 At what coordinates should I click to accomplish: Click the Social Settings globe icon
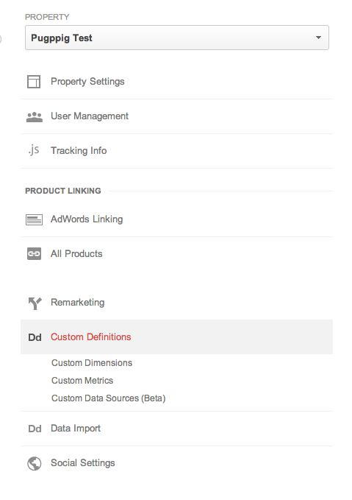[x=34, y=463]
